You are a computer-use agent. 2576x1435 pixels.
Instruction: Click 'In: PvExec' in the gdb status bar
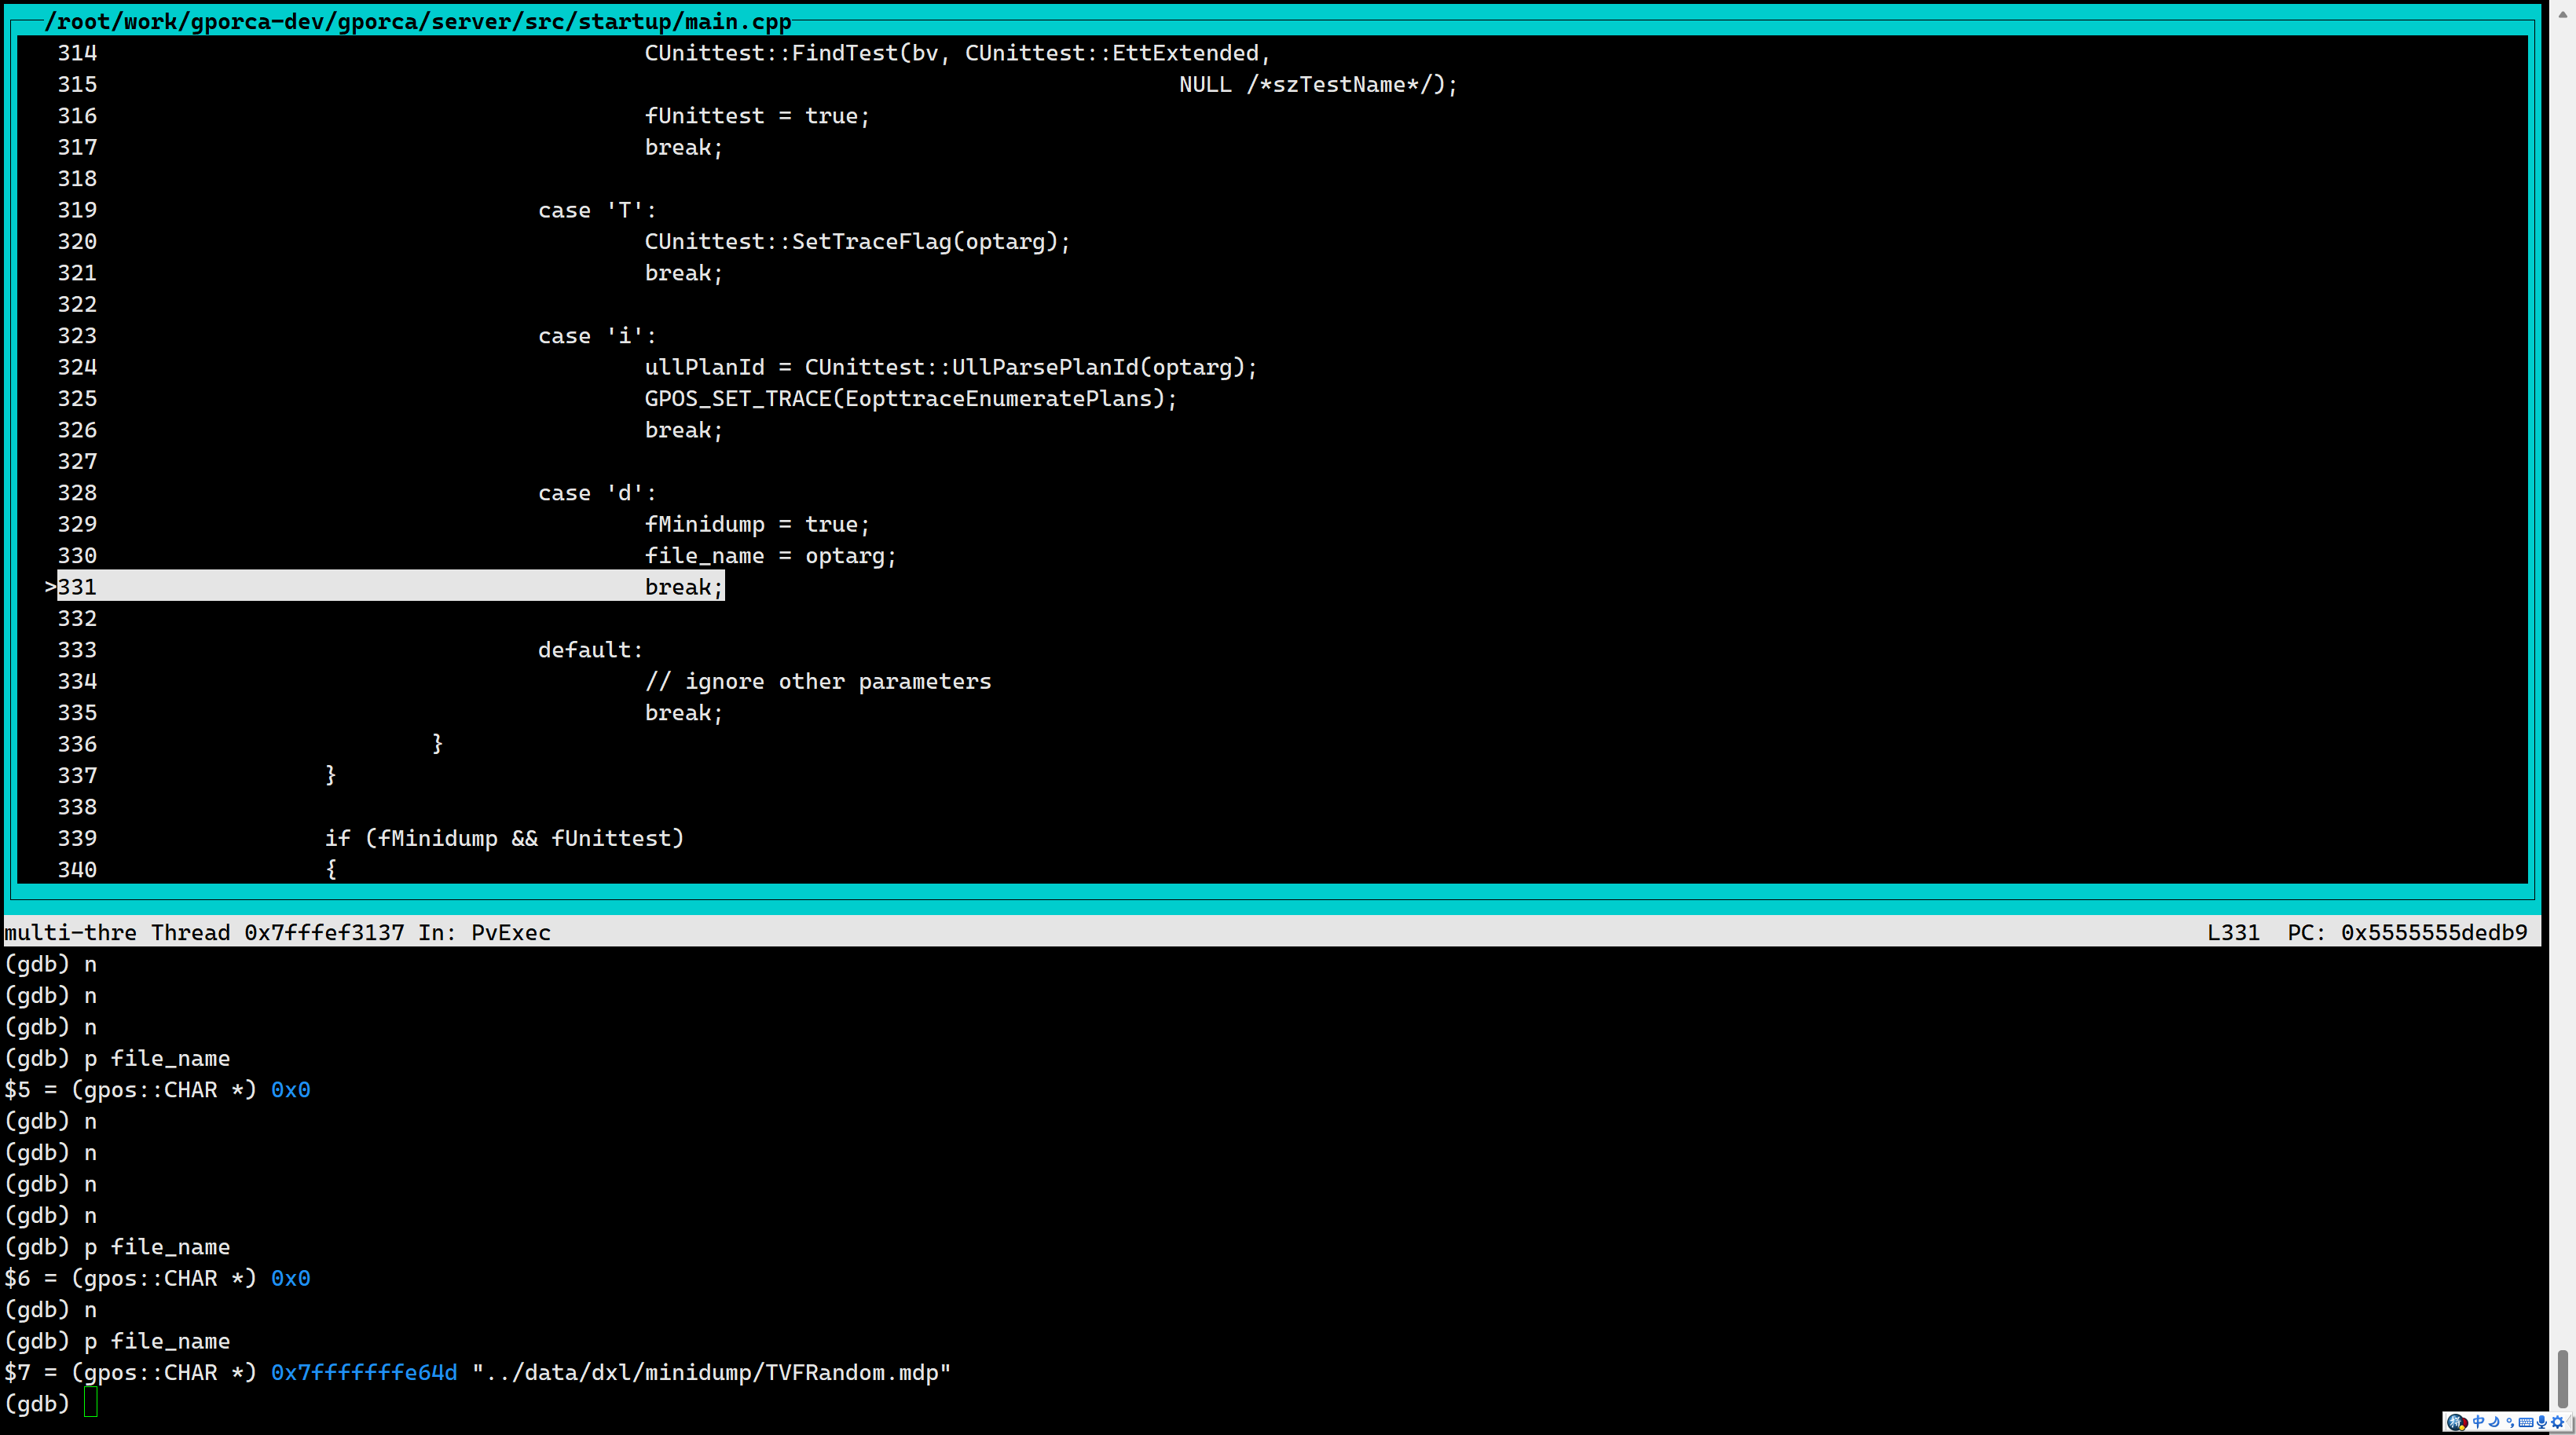pyautogui.click(x=484, y=933)
